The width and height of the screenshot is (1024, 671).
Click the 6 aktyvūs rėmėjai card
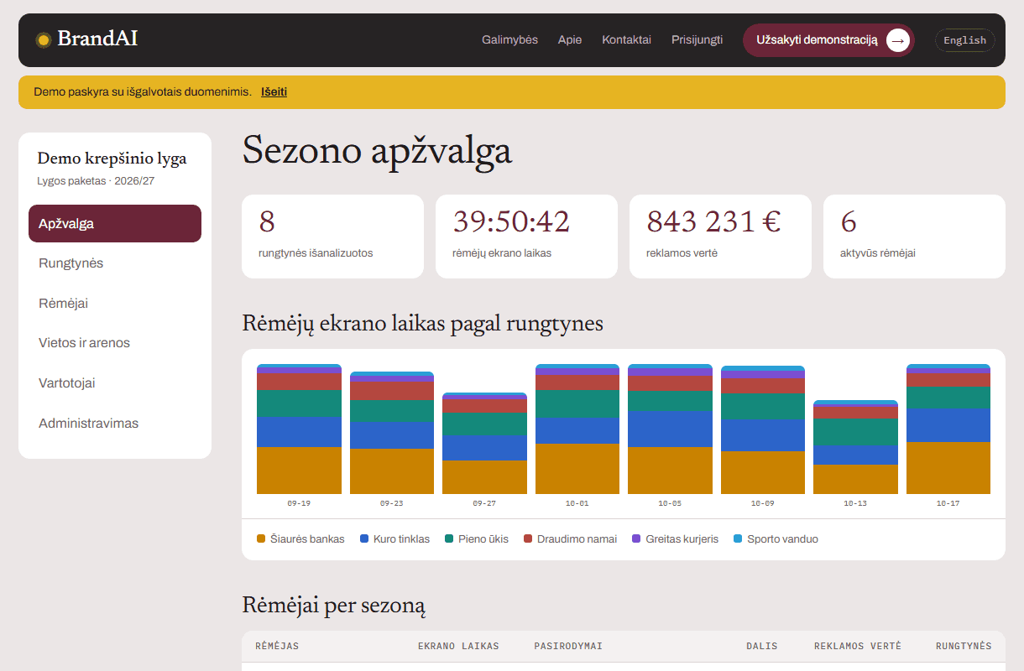pos(914,237)
